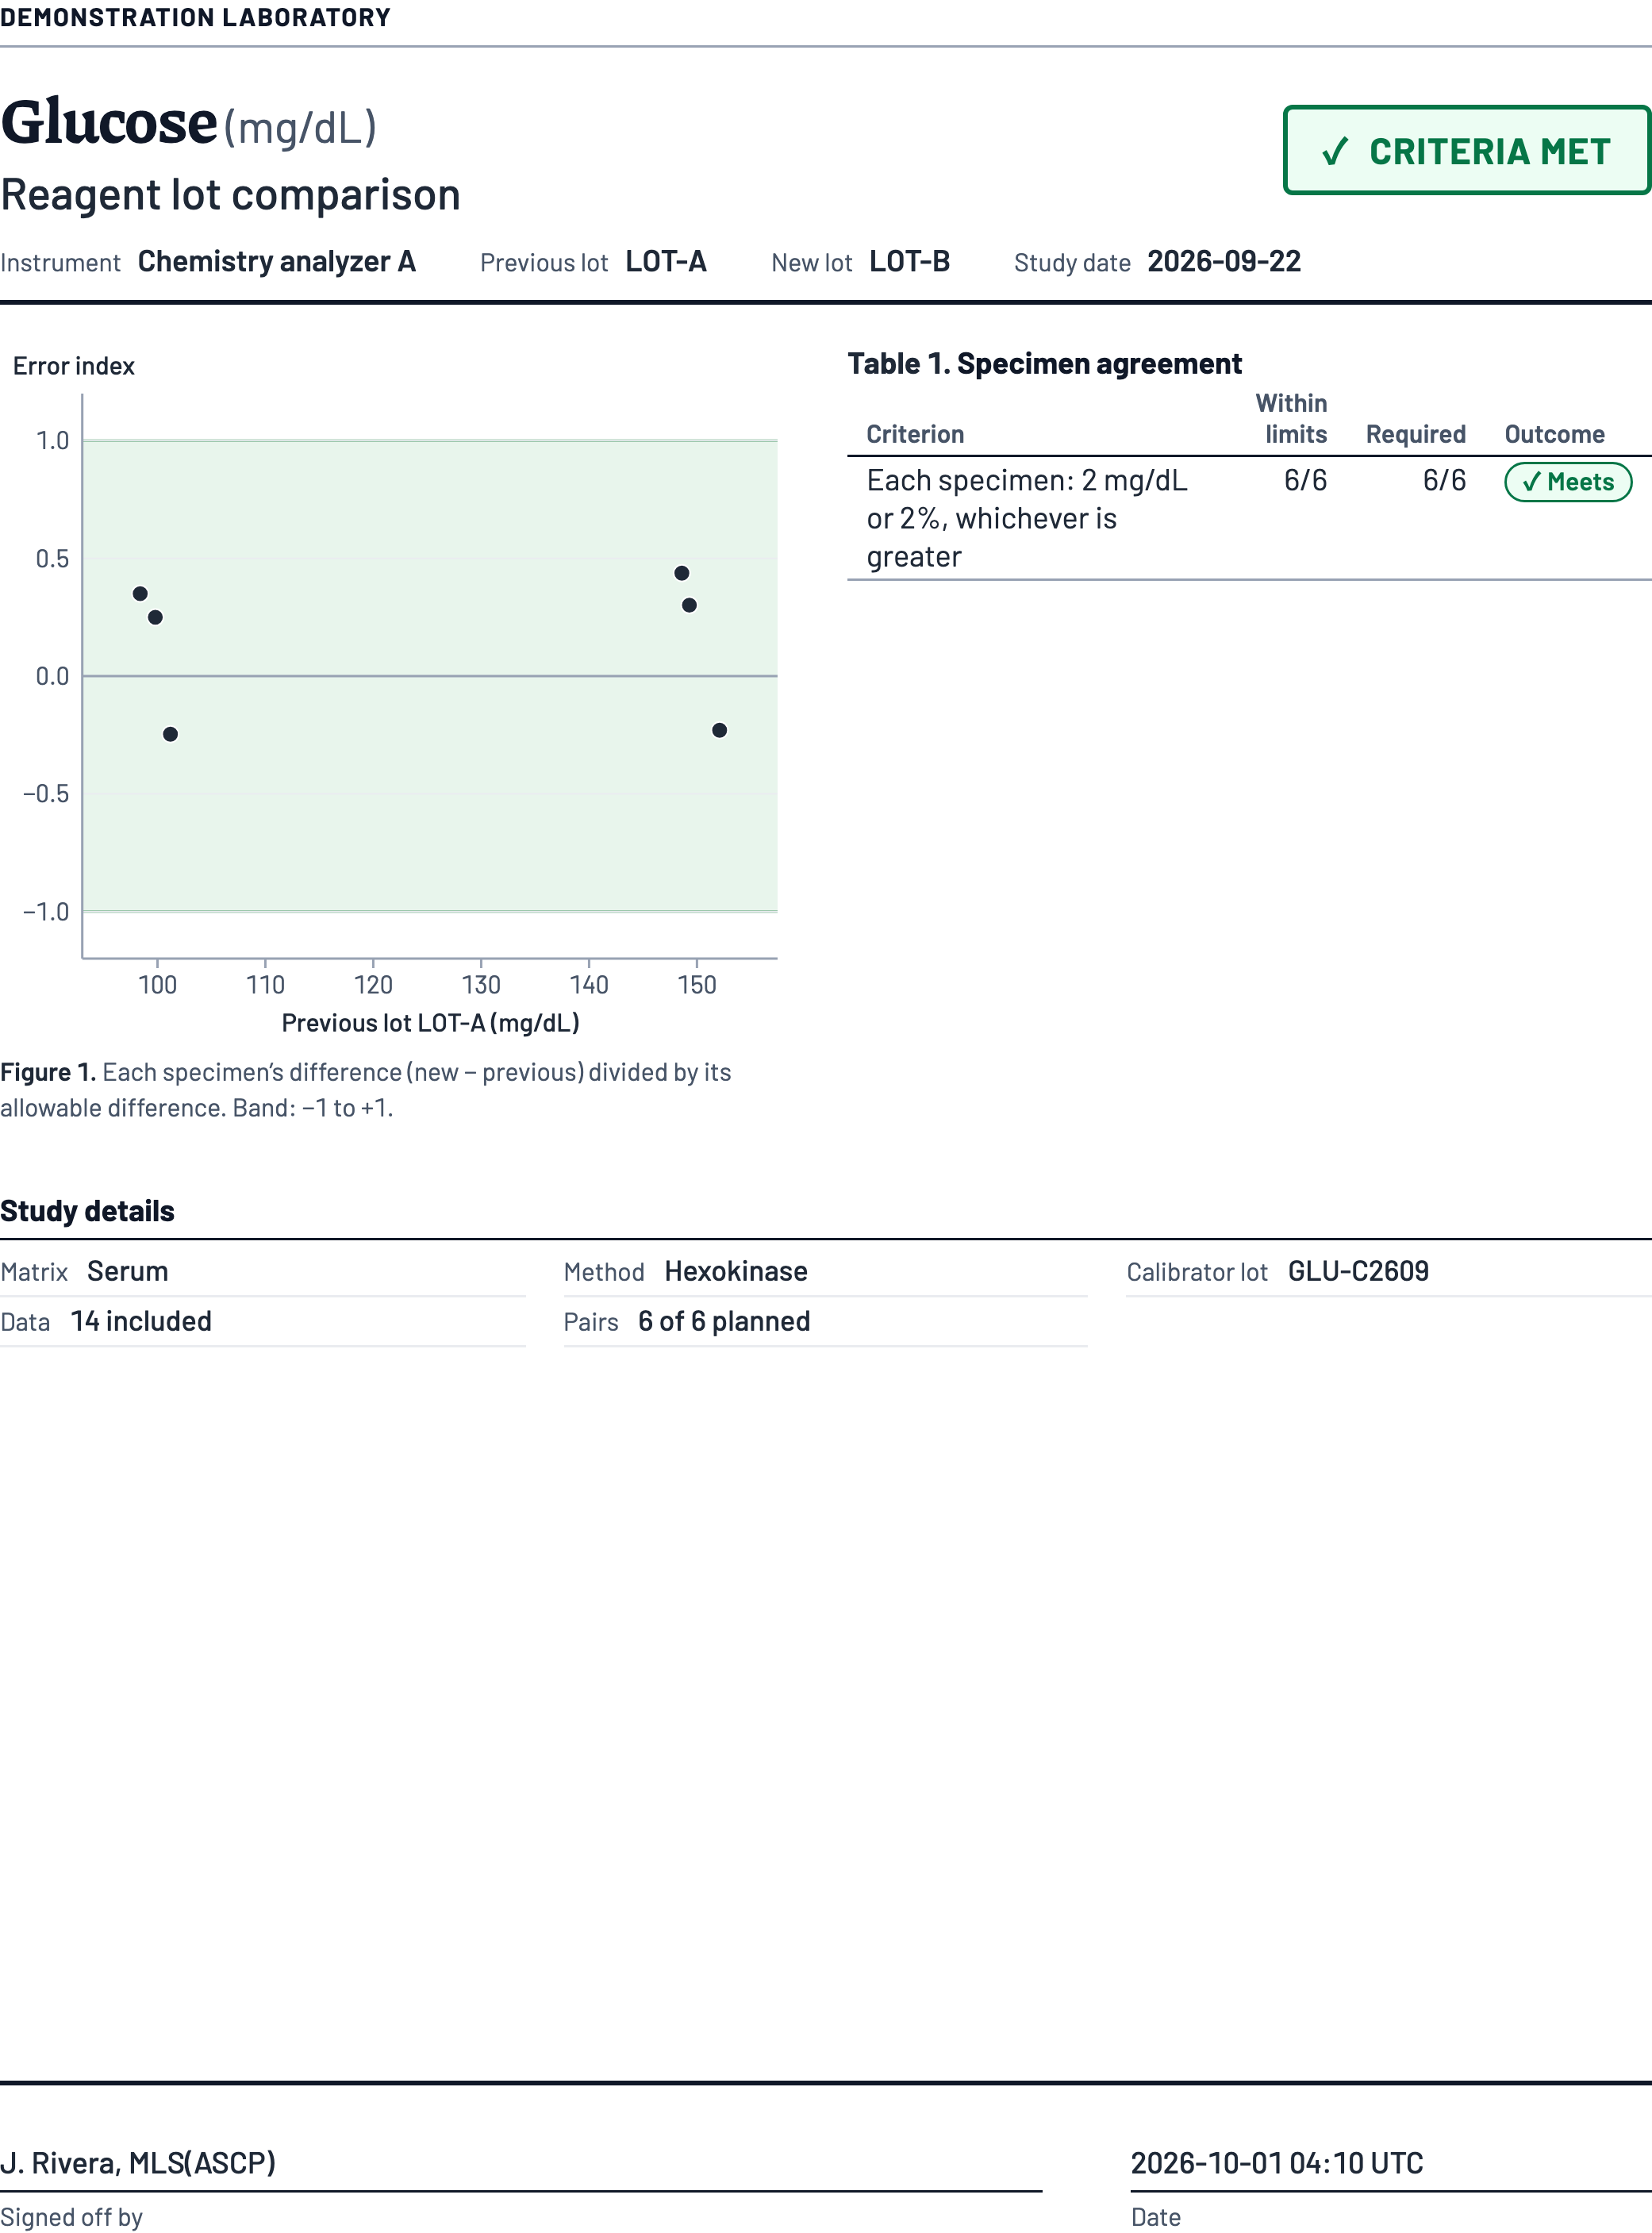Click the lowest data point near 100 mg/dL
The image size is (1652, 2233).
click(170, 734)
